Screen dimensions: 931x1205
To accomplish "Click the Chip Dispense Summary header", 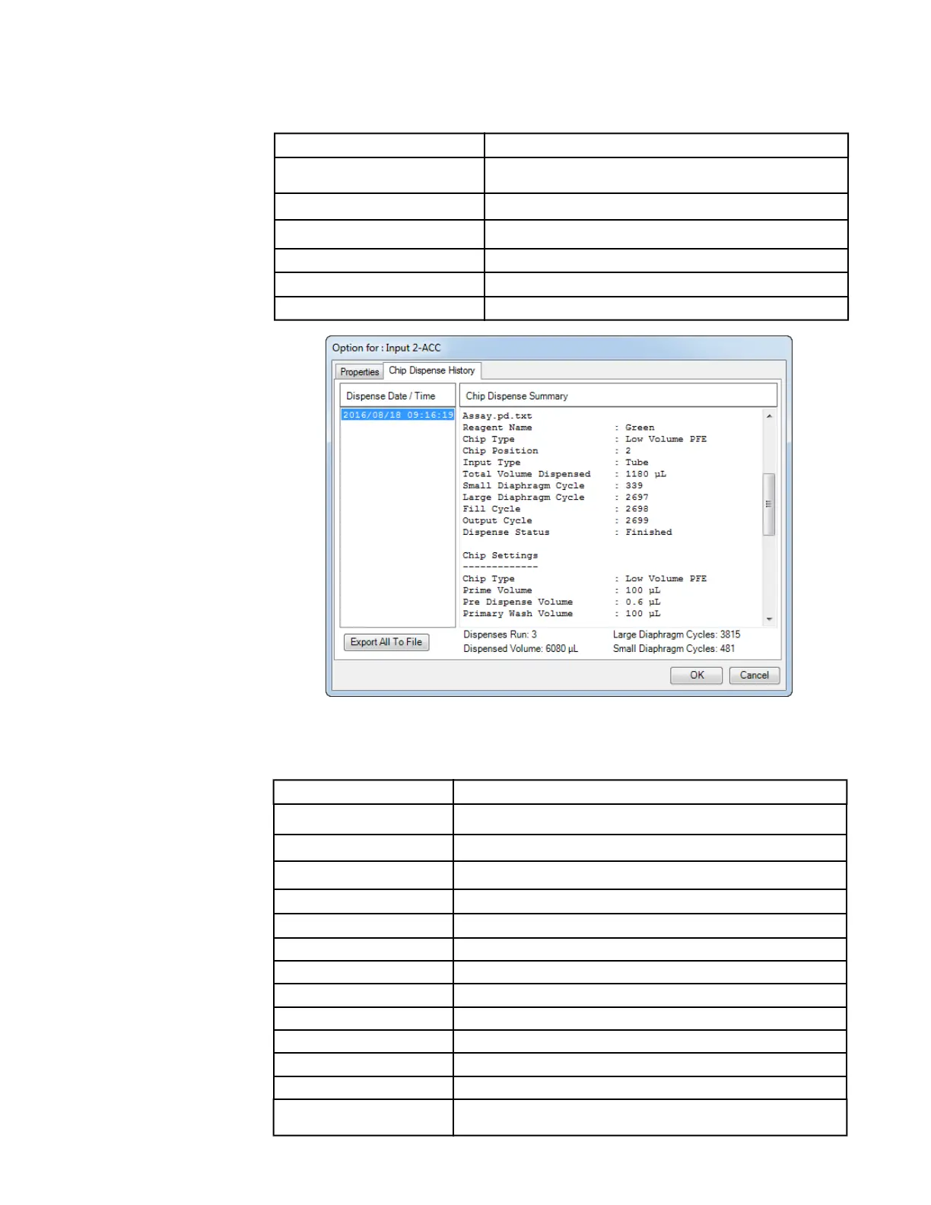I will pos(618,396).
